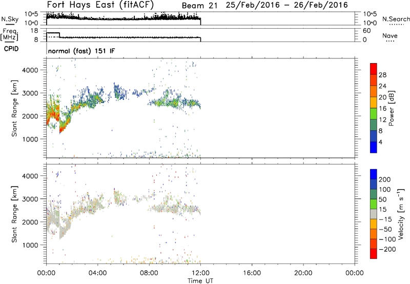The width and height of the screenshot is (410, 284).
Task: Click the 'Freq. [MHz]' axis label
Action: click(x=9, y=34)
